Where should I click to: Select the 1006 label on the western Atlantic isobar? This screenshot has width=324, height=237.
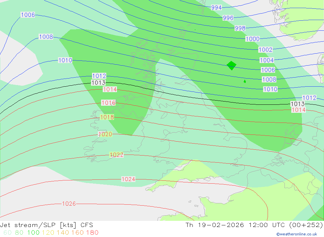28,15
